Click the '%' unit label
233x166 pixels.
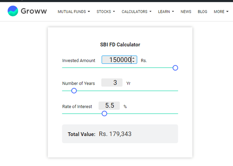pos(125,106)
